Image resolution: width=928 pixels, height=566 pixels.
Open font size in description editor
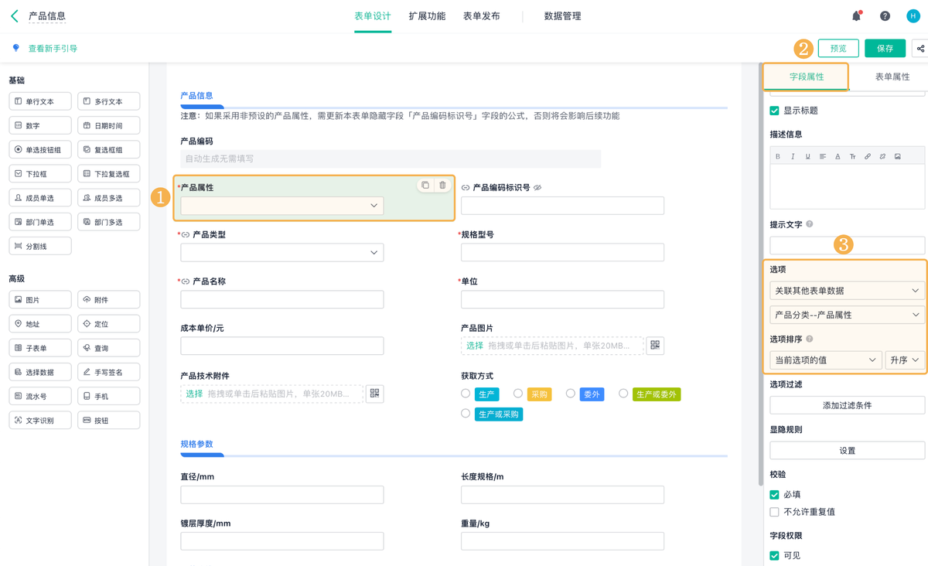point(853,156)
